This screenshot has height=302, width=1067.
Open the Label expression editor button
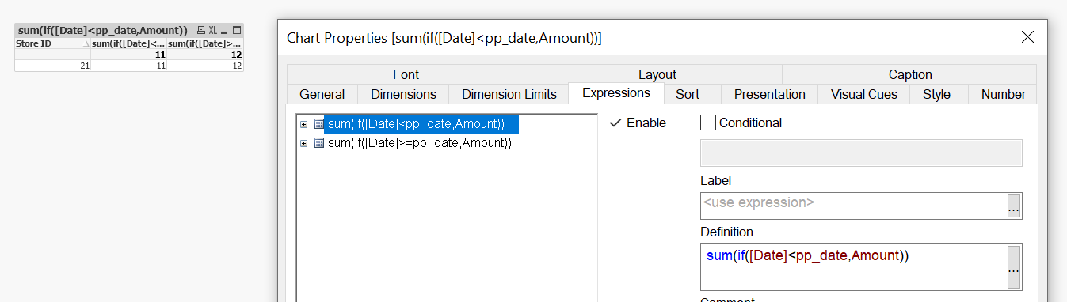tap(1014, 206)
